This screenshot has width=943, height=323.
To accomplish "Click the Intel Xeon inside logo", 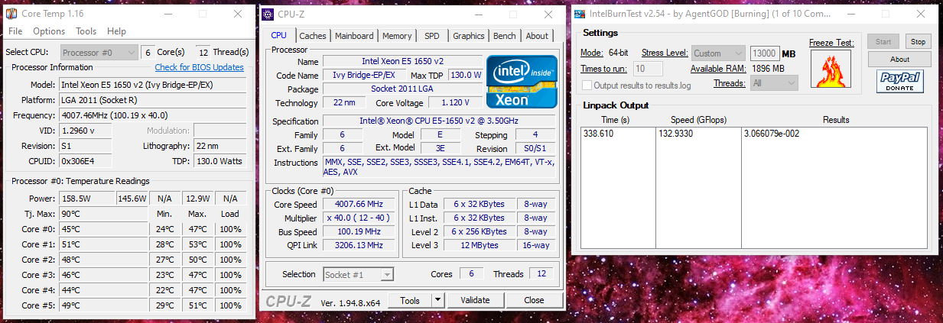I will pyautogui.click(x=520, y=82).
